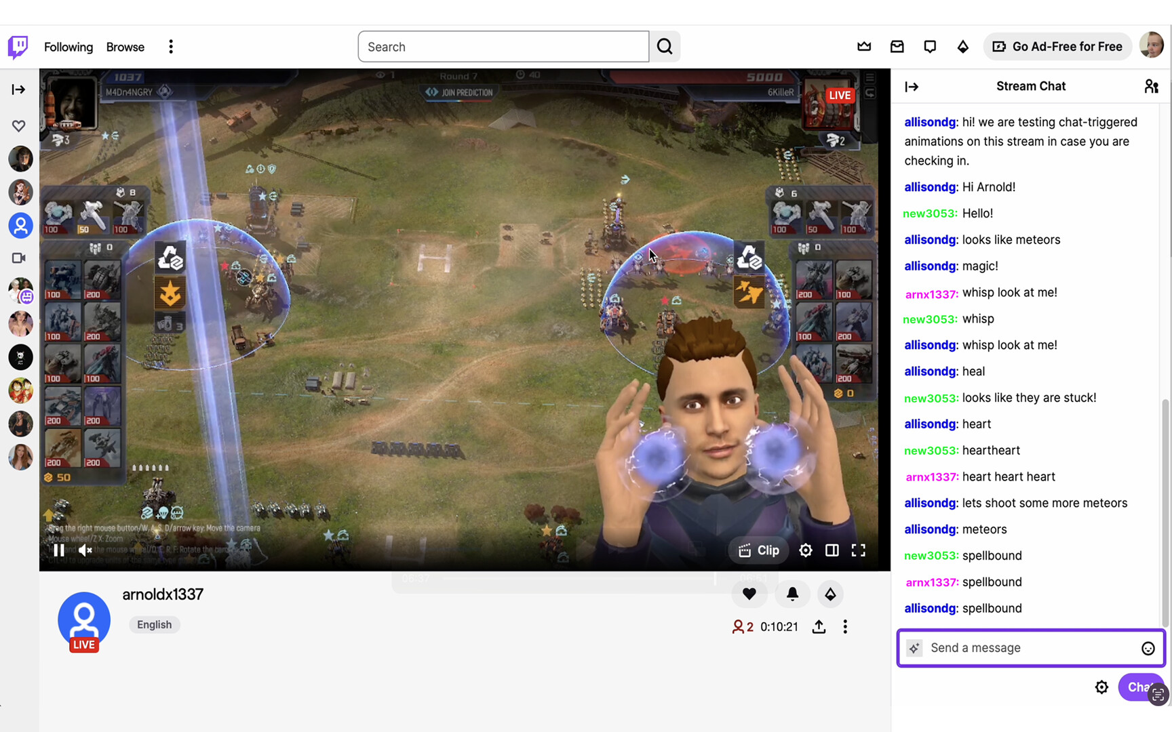This screenshot has width=1172, height=732.
Task: Open the more options menu next to Browse
Action: point(170,46)
